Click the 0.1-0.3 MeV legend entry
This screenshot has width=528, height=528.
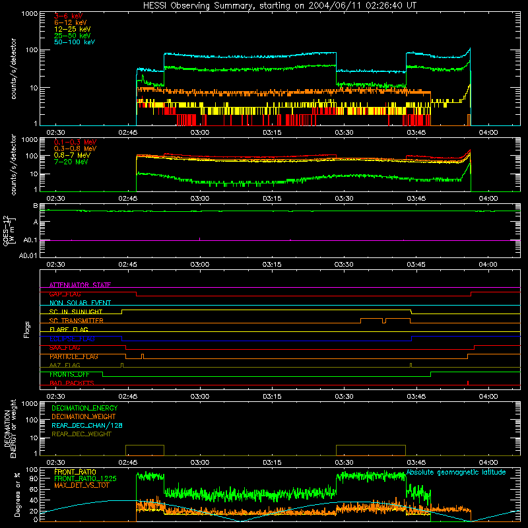[x=75, y=142]
